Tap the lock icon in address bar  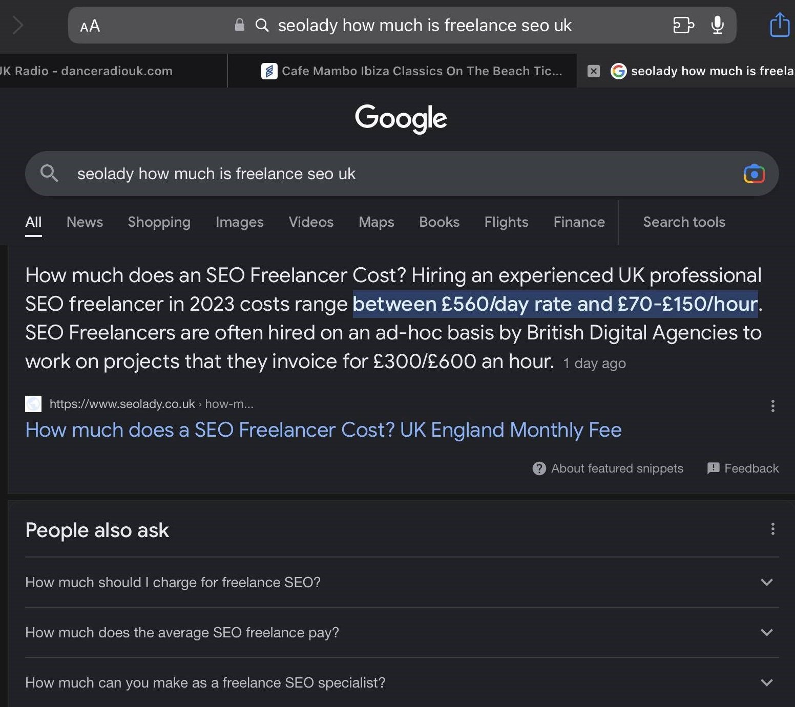click(x=239, y=25)
